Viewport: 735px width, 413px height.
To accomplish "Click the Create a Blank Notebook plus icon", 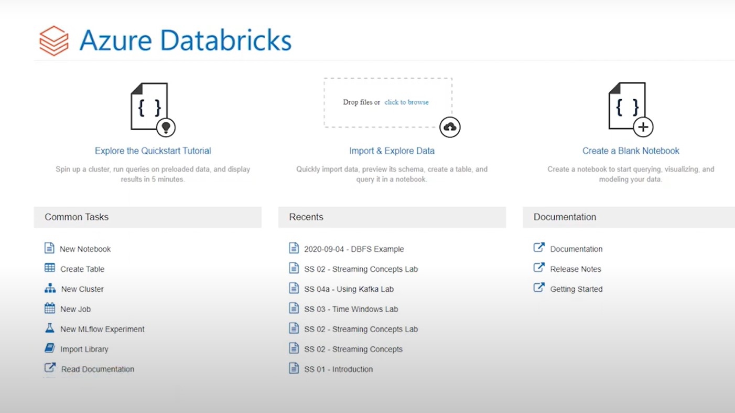I will [x=643, y=126].
